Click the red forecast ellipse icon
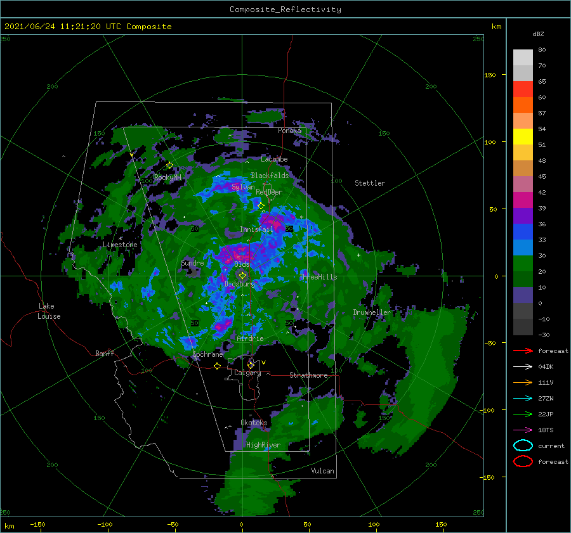The image size is (571, 533). pos(523,461)
